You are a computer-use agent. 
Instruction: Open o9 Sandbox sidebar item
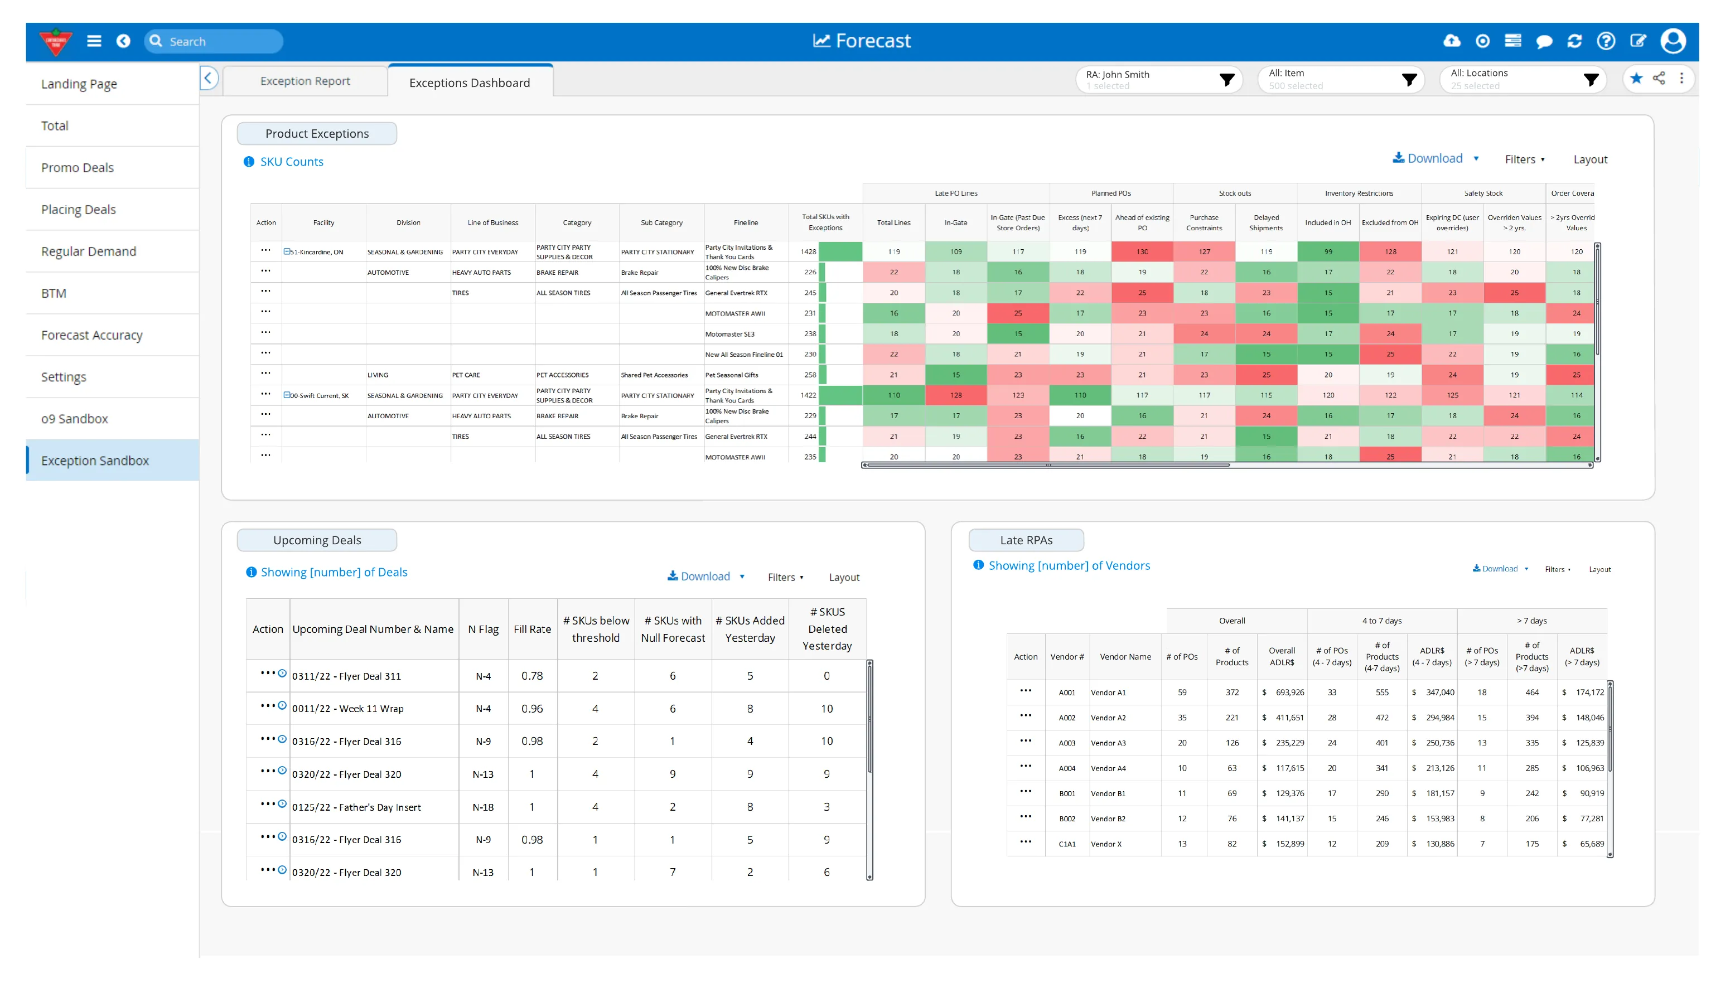tap(113, 419)
